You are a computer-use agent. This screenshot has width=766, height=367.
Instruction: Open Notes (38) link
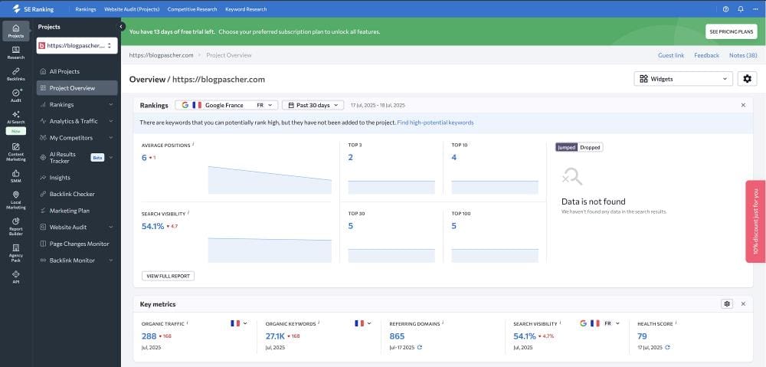[x=743, y=55]
